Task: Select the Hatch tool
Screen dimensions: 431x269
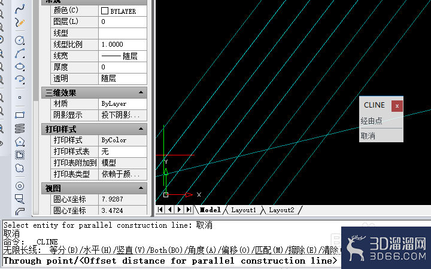Action: coord(20,155)
